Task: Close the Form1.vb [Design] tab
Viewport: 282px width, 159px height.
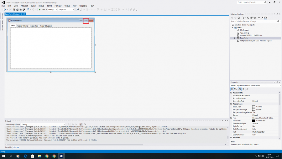Action: [x=24, y=14]
